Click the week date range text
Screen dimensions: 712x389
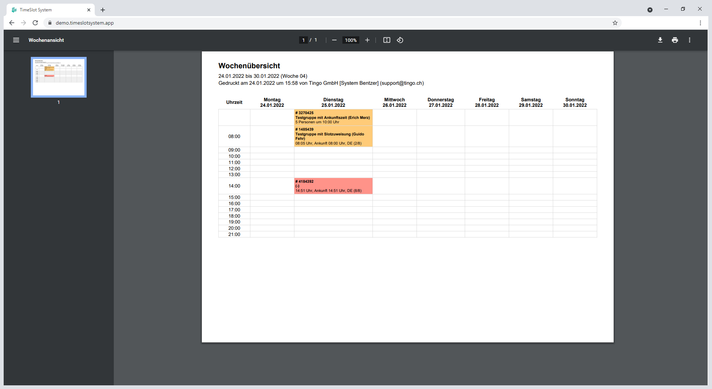pyautogui.click(x=263, y=76)
